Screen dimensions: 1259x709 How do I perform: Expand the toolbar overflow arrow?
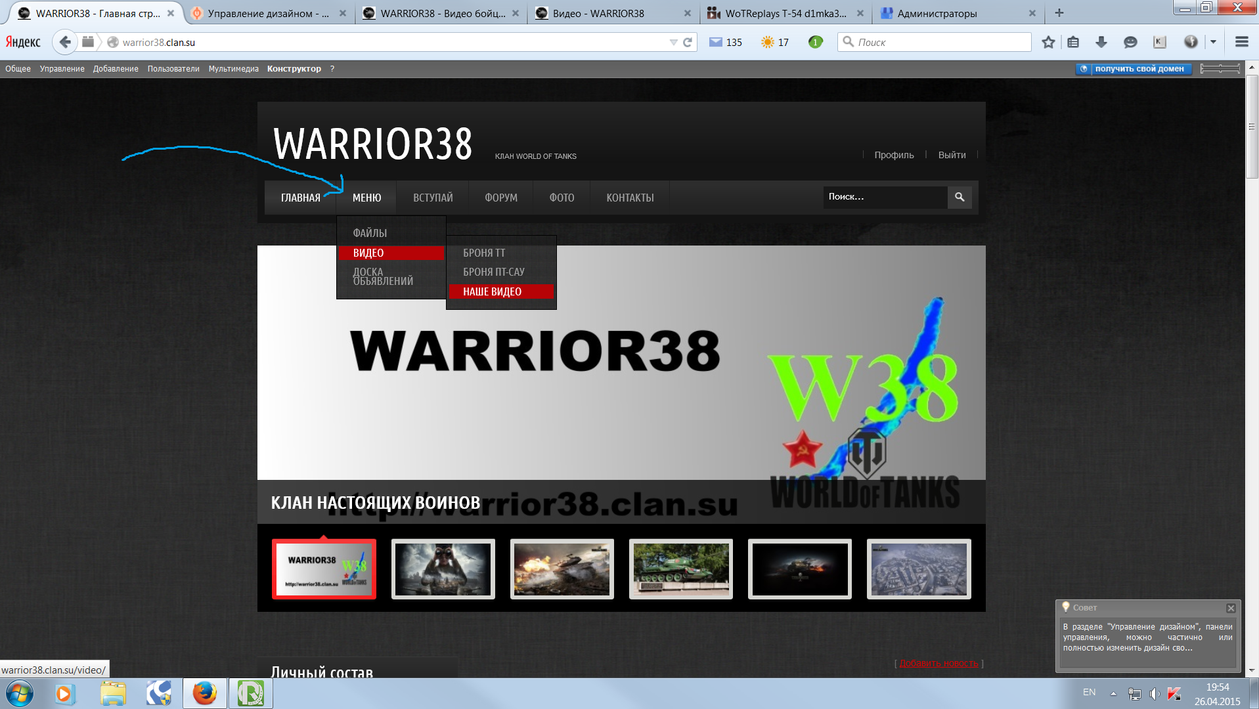[x=1213, y=42]
